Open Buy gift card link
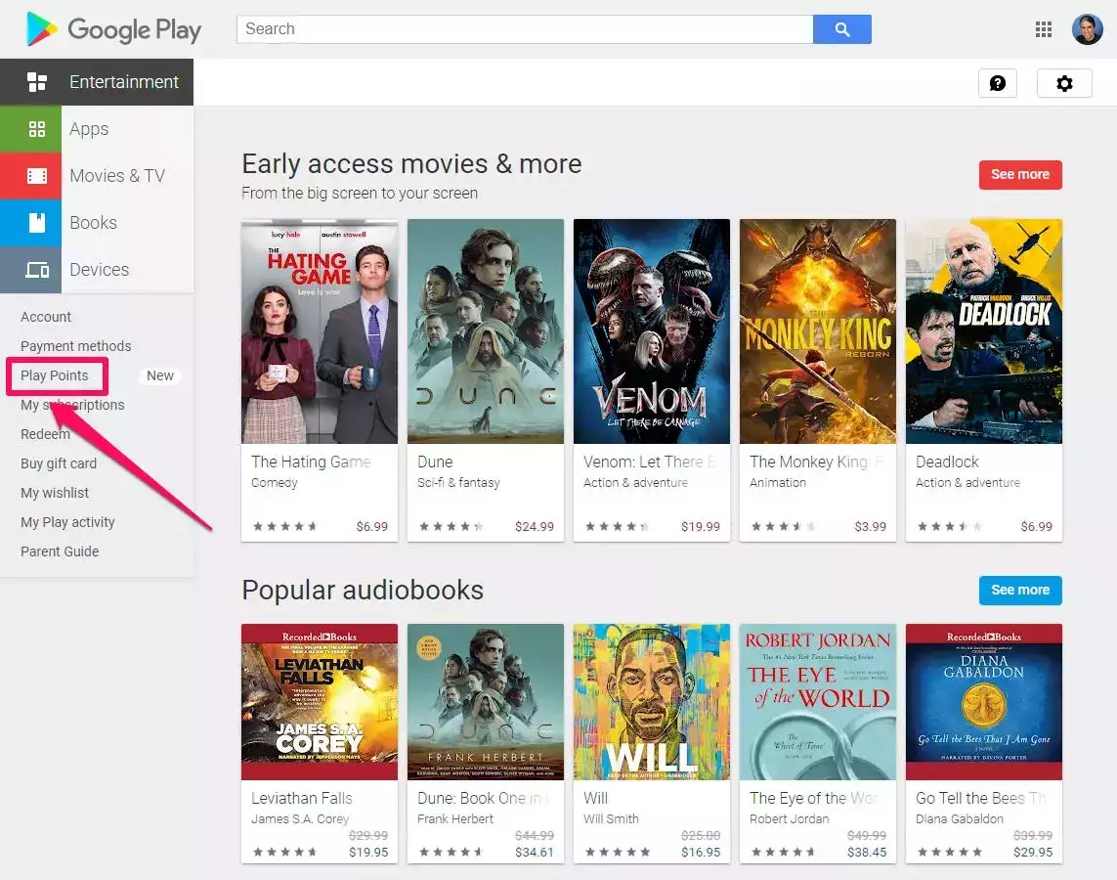1117x880 pixels. point(59,463)
